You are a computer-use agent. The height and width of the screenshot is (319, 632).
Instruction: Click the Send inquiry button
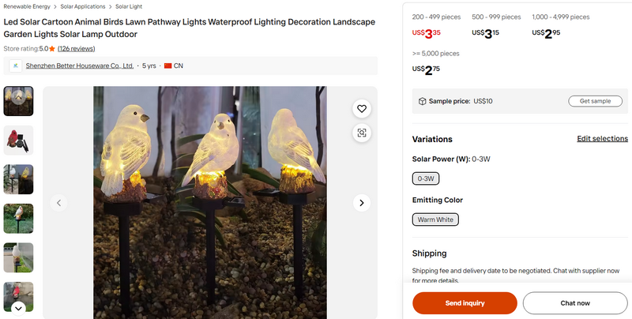coord(465,302)
